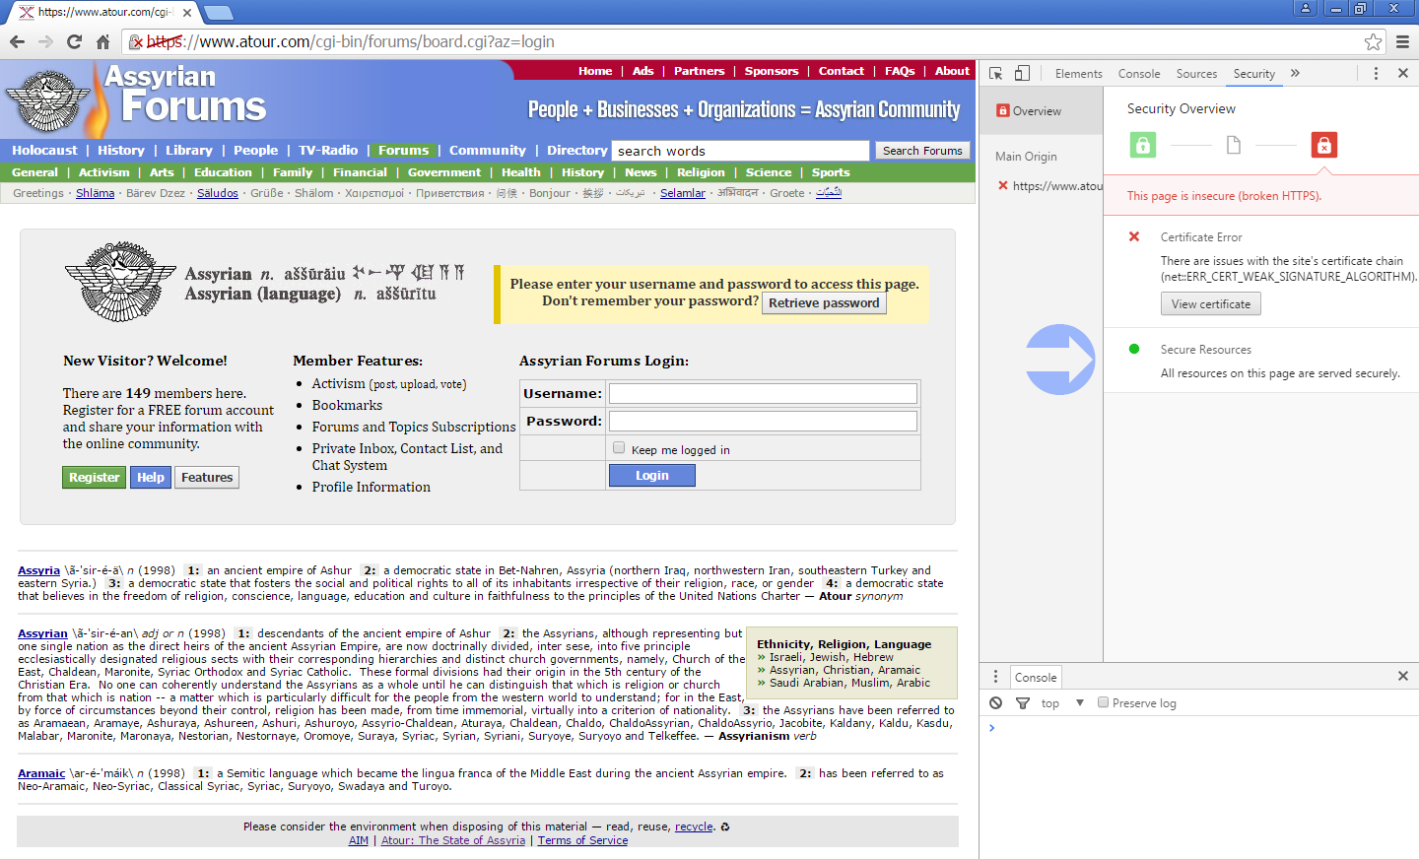Viewport: 1419px width, 860px height.
Task: Focus the Username input field
Action: [763, 393]
